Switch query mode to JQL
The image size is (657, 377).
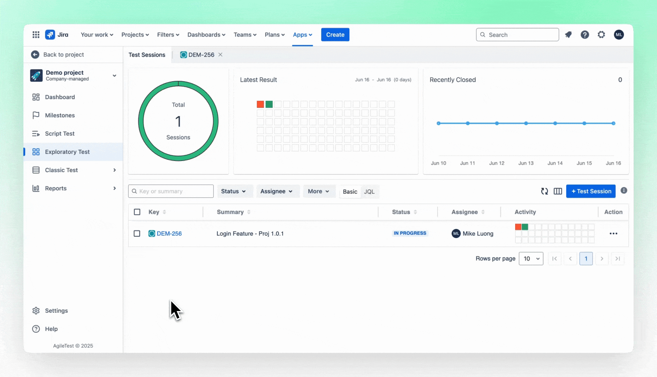369,191
